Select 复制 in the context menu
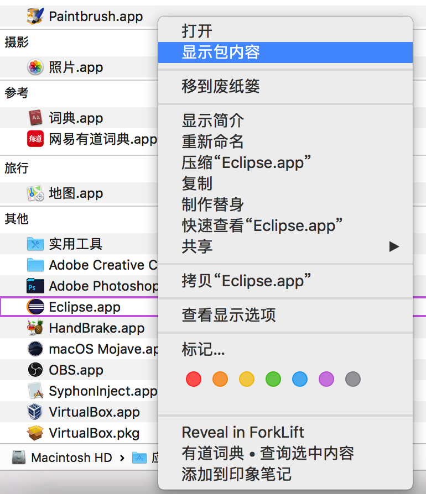Viewport: 426px width, 494px height. (285, 183)
